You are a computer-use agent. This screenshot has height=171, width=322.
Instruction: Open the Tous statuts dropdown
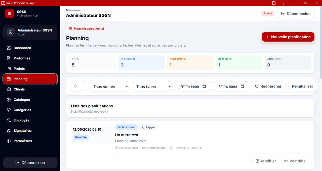coord(109,86)
